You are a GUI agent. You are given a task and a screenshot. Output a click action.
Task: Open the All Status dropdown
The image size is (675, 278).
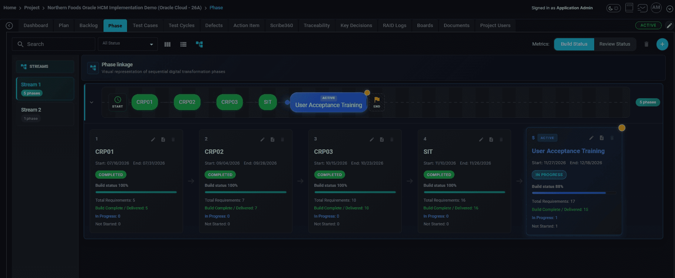[128, 44]
